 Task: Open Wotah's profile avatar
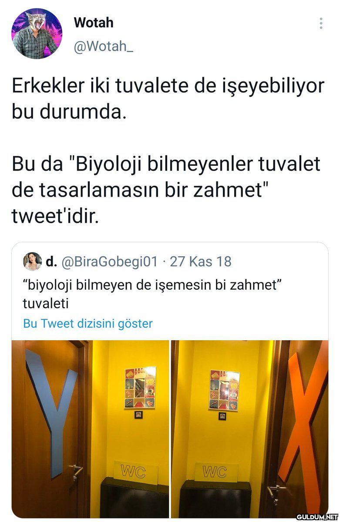(x=37, y=33)
